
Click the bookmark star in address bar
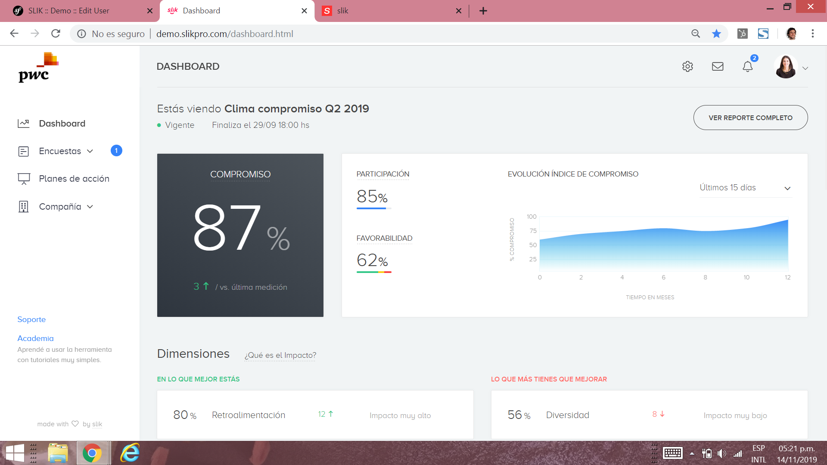(716, 34)
